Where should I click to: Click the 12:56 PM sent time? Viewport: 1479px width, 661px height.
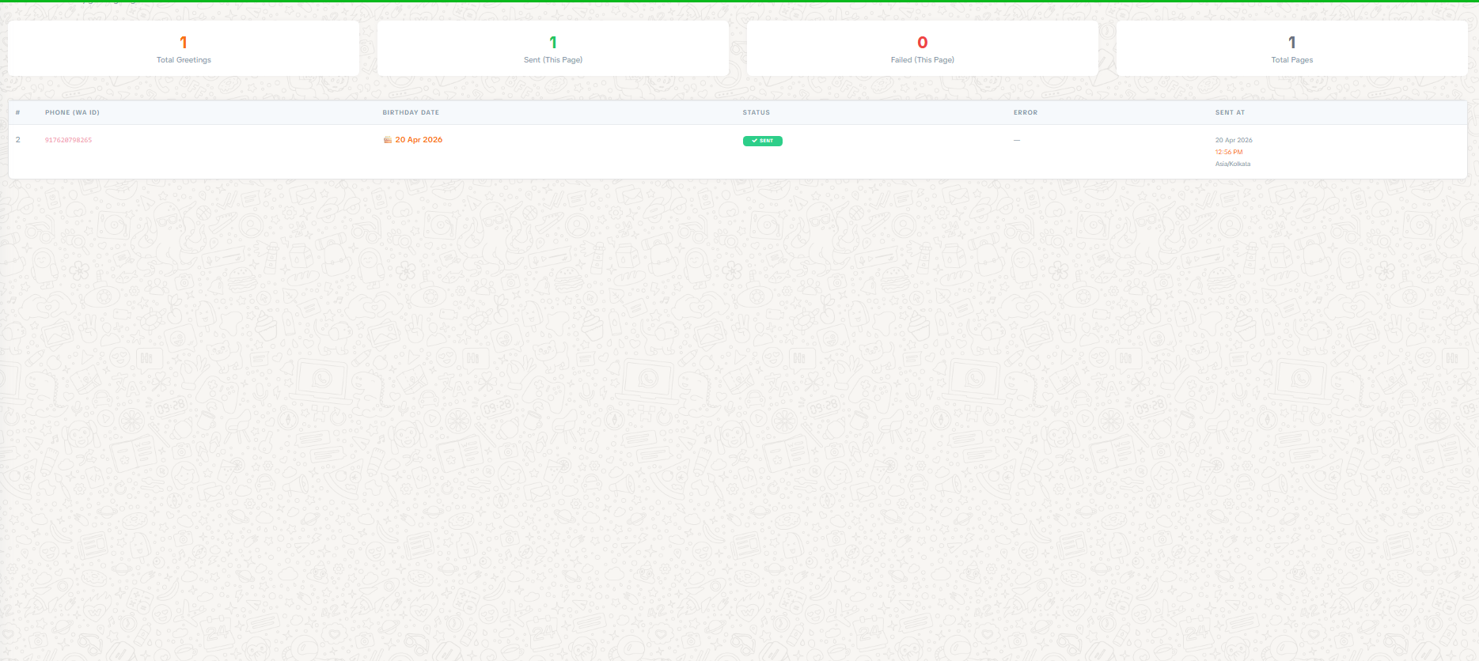[x=1229, y=152]
